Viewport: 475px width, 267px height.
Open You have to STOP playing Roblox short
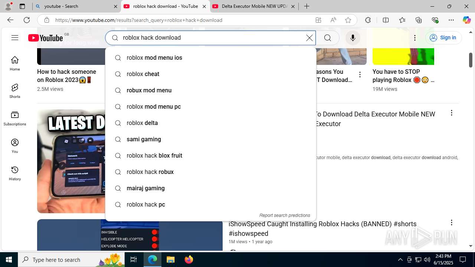click(403, 76)
